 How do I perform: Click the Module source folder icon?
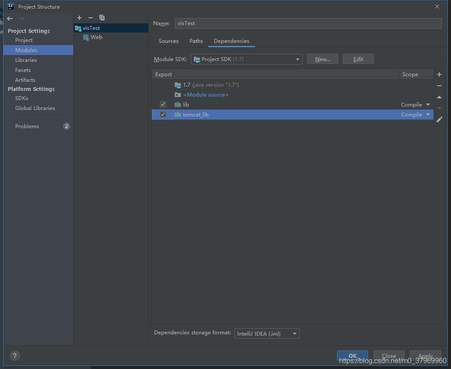178,95
